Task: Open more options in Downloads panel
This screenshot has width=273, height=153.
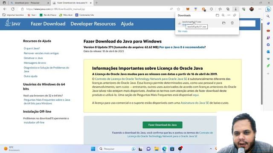Action: [229, 15]
